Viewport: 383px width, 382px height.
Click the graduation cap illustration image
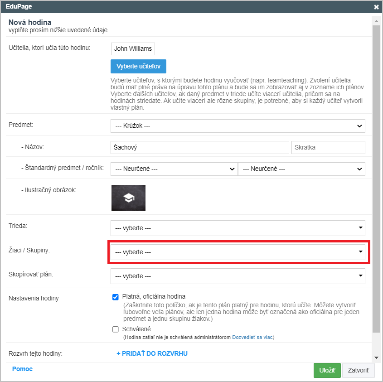(128, 198)
